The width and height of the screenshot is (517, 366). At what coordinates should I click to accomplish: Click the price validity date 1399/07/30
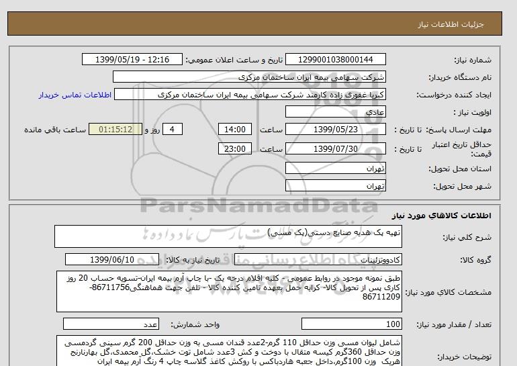[x=335, y=148]
